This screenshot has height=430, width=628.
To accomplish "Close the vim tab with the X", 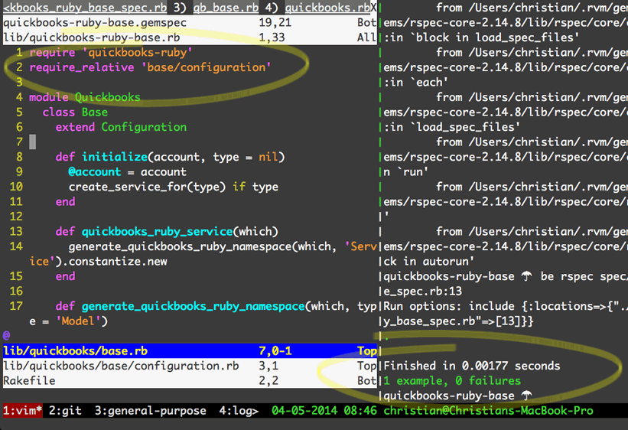I will [373, 8].
